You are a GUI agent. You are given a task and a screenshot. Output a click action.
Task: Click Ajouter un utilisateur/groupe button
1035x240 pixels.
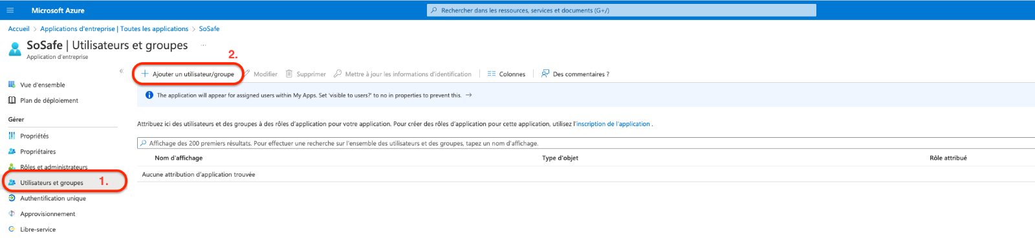point(188,74)
